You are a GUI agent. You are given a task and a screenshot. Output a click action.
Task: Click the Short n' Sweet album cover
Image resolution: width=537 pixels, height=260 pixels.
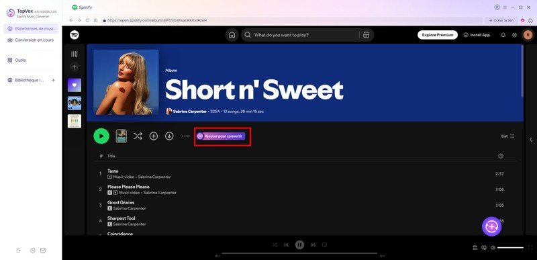point(126,82)
